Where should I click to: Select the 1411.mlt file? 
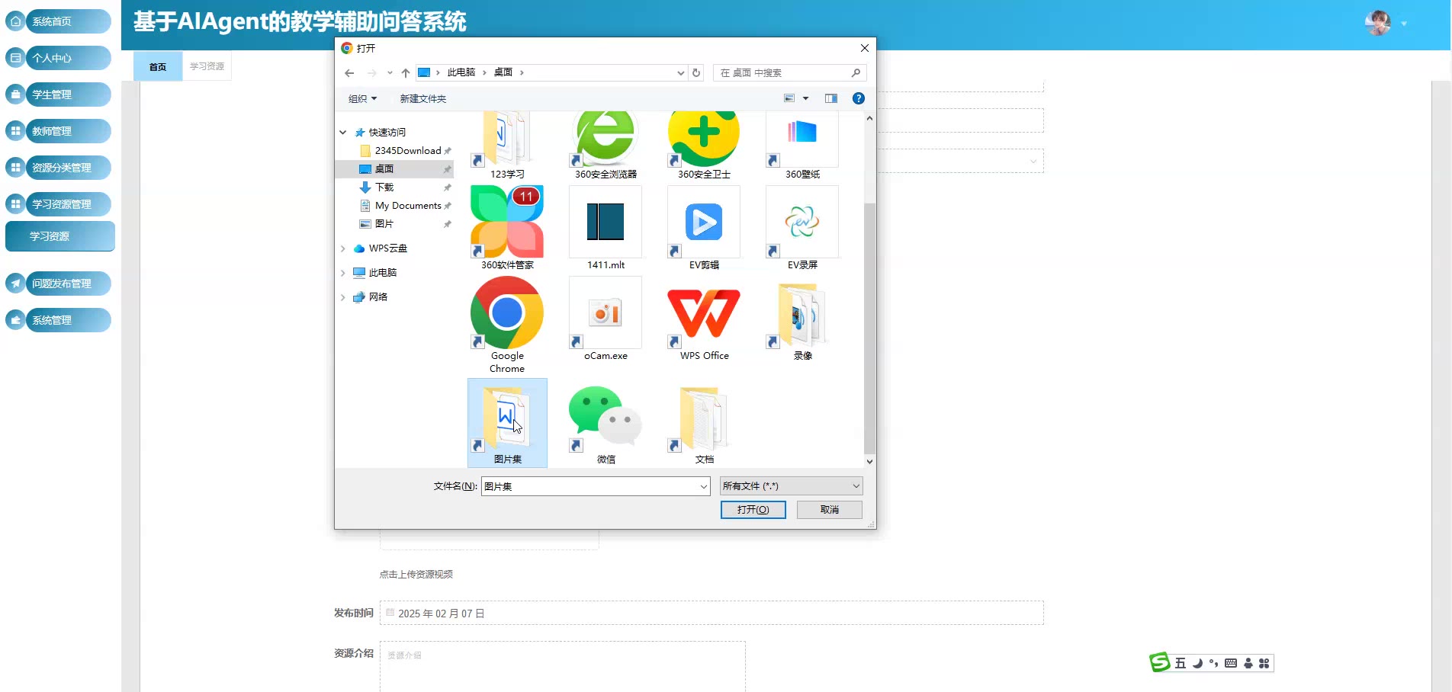tap(606, 227)
